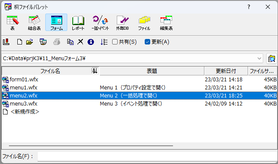This screenshot has height=164, width=278.
Task: Click title 'Menu 2（一括処理で開く）'
Action: coord(129,96)
